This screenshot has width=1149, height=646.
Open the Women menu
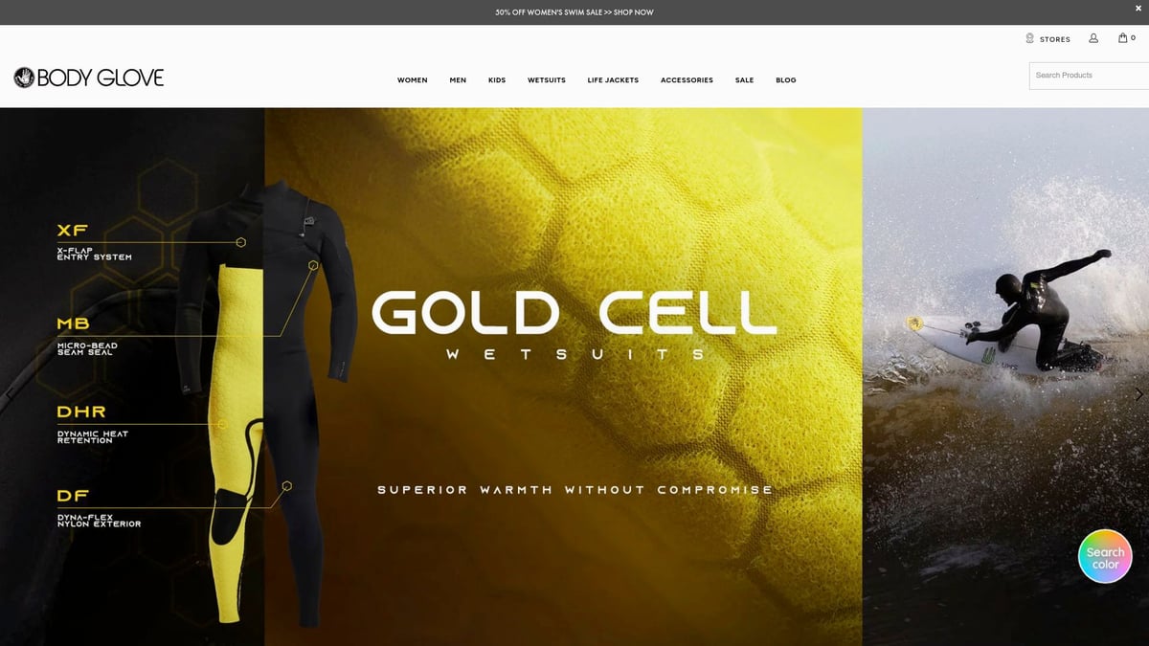click(413, 80)
